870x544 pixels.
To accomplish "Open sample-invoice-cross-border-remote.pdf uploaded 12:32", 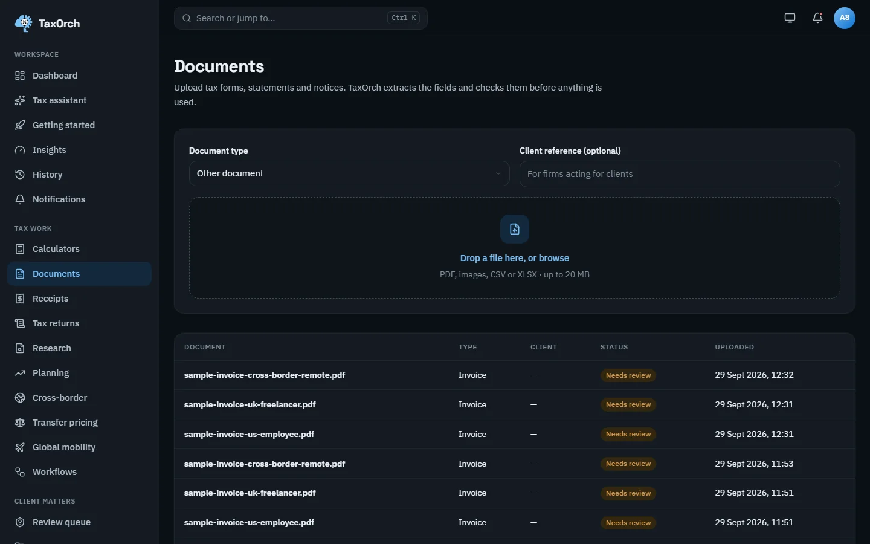I will (x=265, y=375).
